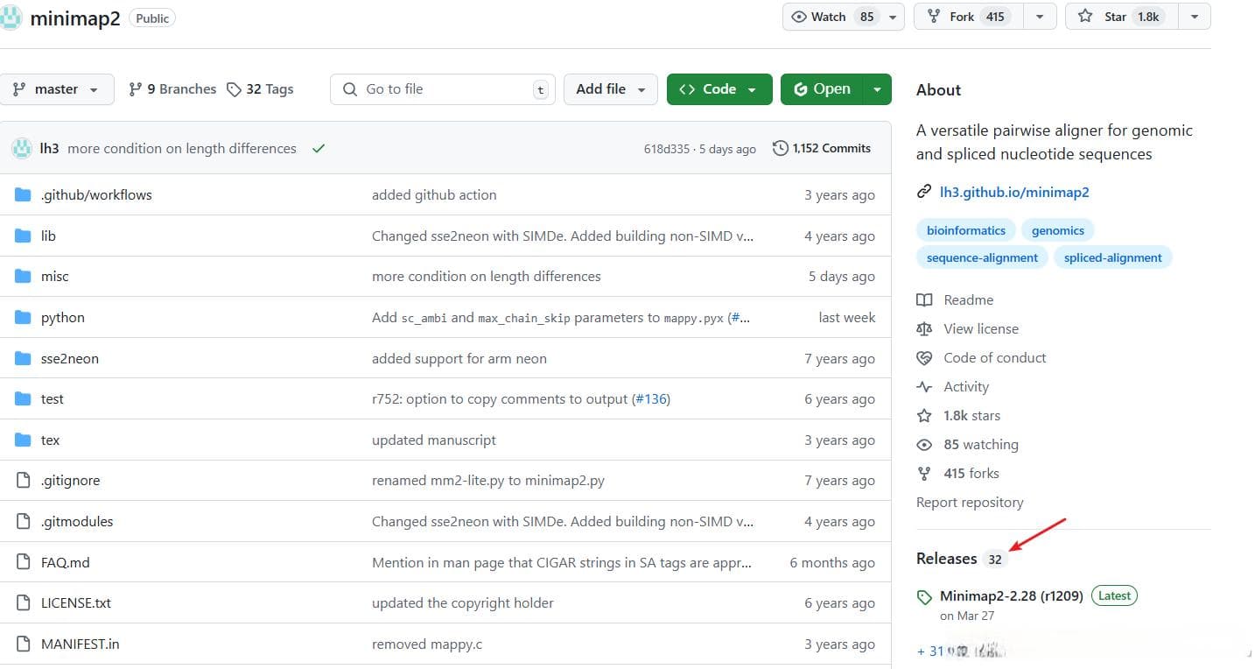
Task: Click the misc folder icon
Action: [x=23, y=276]
